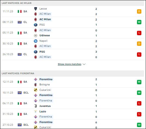Click the Lecce club crest icon
Screen dimensions: 146x129
(35, 9)
